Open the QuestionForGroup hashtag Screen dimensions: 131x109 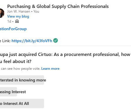(13, 29)
